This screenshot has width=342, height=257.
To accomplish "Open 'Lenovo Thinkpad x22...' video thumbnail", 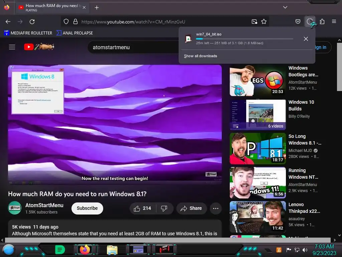I will tap(258, 217).
